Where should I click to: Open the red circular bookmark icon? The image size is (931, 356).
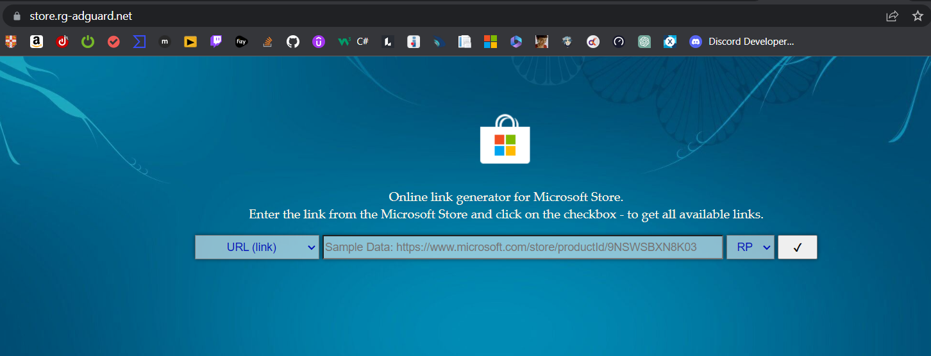pos(62,42)
